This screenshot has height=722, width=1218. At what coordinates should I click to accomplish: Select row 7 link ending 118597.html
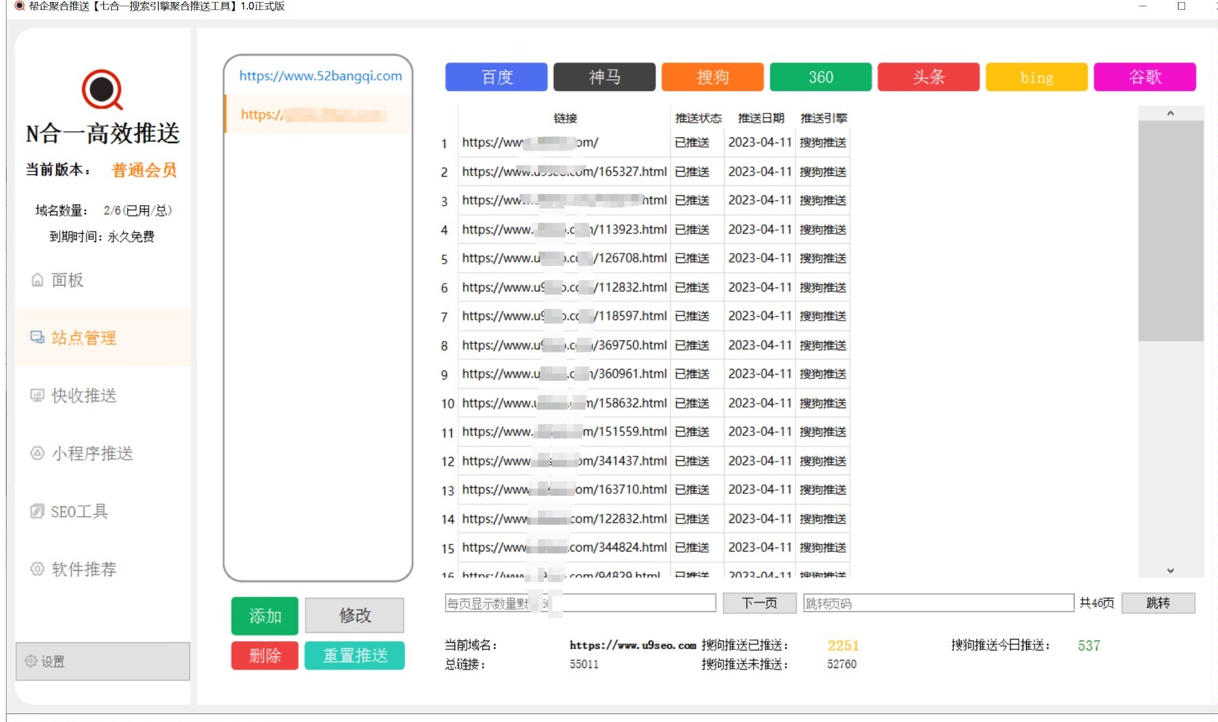pos(564,316)
